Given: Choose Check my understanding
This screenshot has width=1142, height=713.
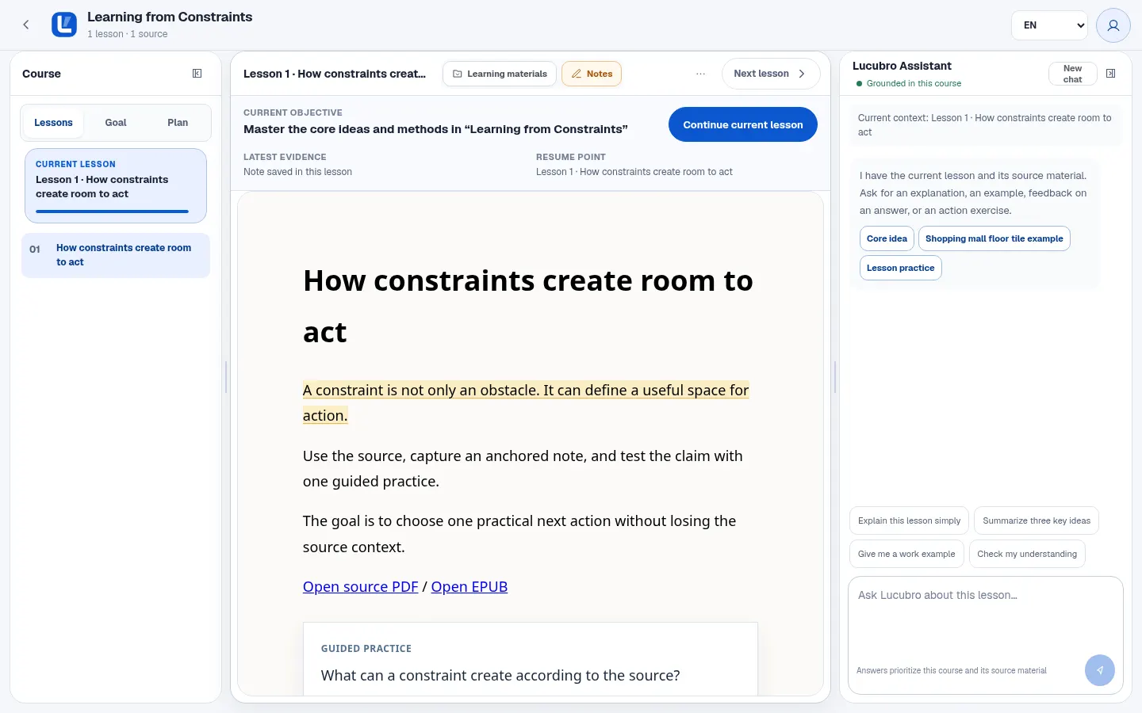Looking at the screenshot, I should pos(1027,554).
